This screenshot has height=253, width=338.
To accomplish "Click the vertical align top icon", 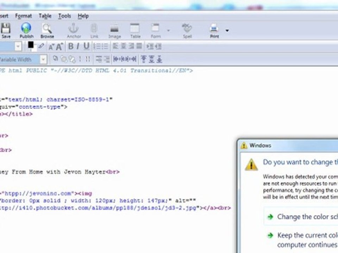I will click(x=144, y=59).
